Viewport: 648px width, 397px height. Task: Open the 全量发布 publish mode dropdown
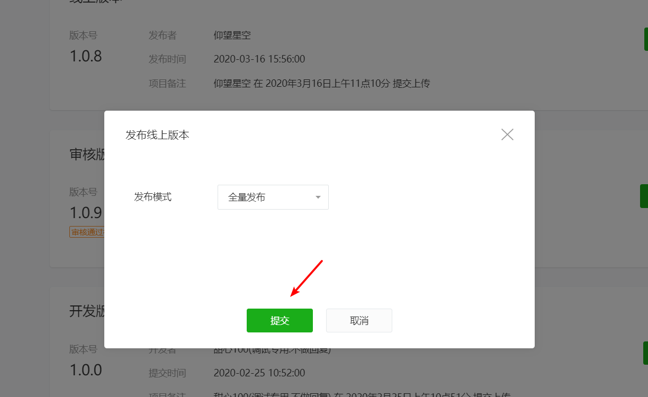coord(273,197)
